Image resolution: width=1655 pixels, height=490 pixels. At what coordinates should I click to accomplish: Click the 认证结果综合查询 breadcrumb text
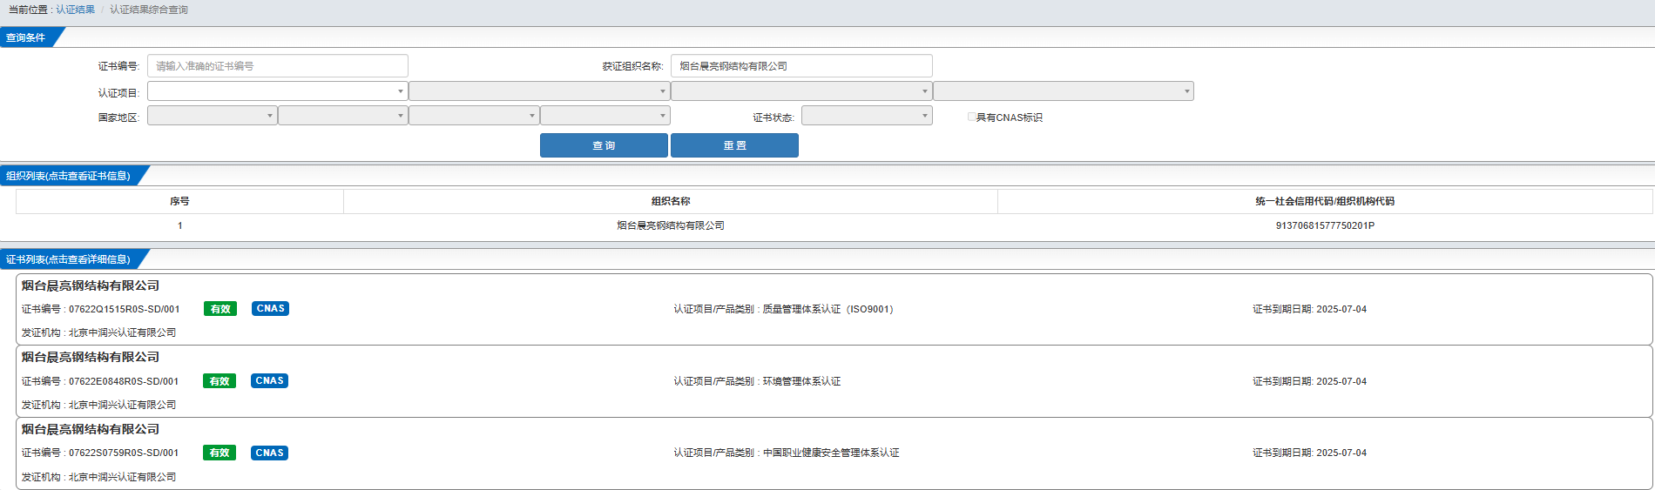149,10
